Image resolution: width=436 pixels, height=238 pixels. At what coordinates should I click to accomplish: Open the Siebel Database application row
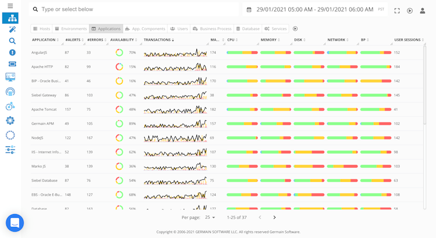pos(227,181)
